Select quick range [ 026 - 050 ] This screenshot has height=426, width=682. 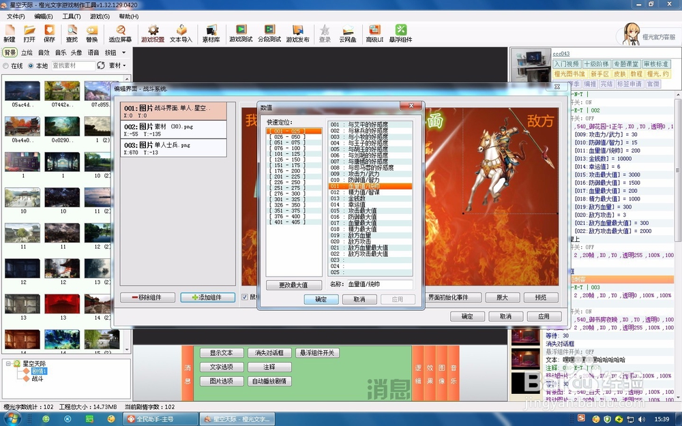293,137
